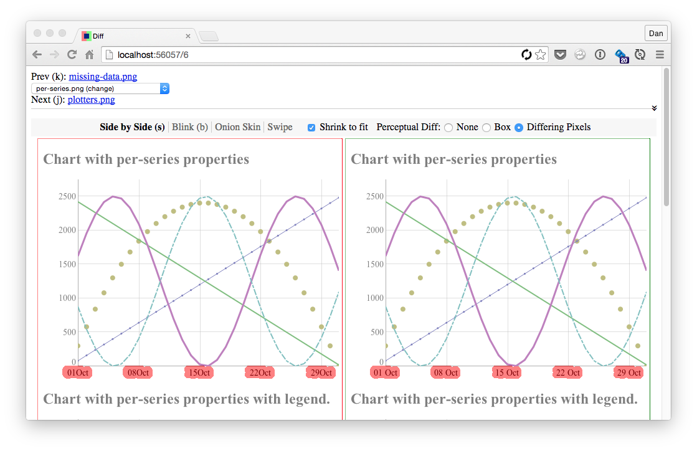
Task: Switch to Onion Skin view mode
Action: click(238, 127)
